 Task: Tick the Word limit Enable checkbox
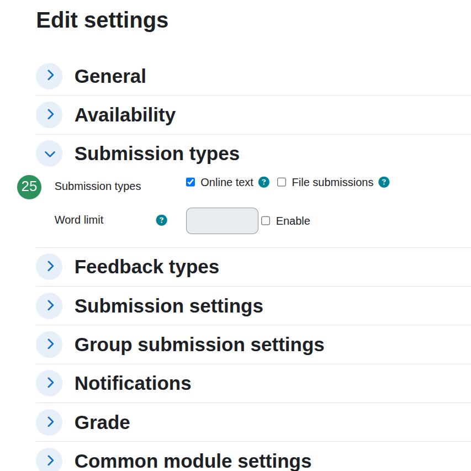coord(266,221)
